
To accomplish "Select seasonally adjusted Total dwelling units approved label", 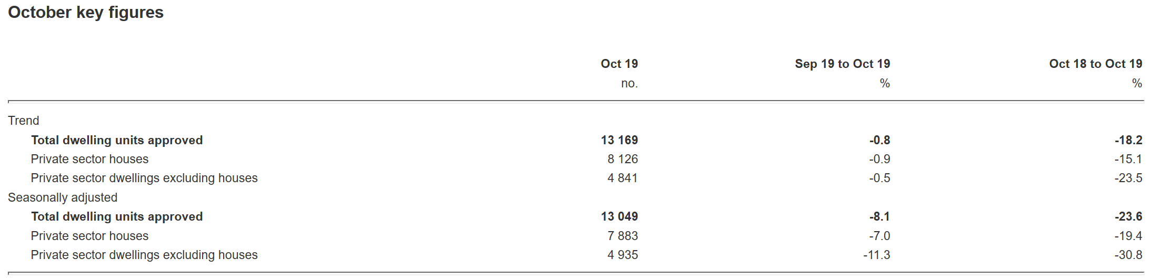I will [x=117, y=216].
